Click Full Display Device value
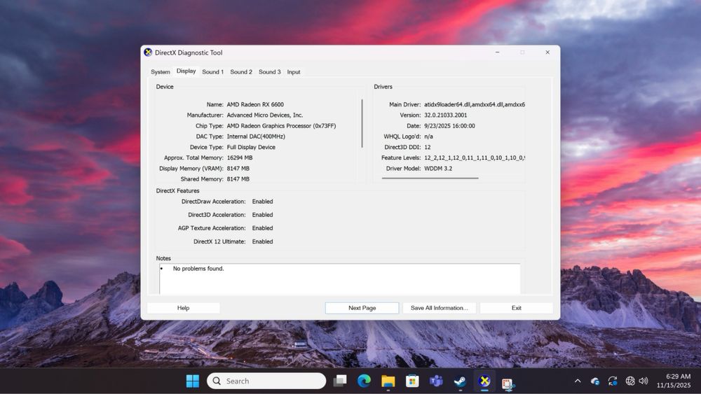Image resolution: width=701 pixels, height=394 pixels. coord(251,147)
